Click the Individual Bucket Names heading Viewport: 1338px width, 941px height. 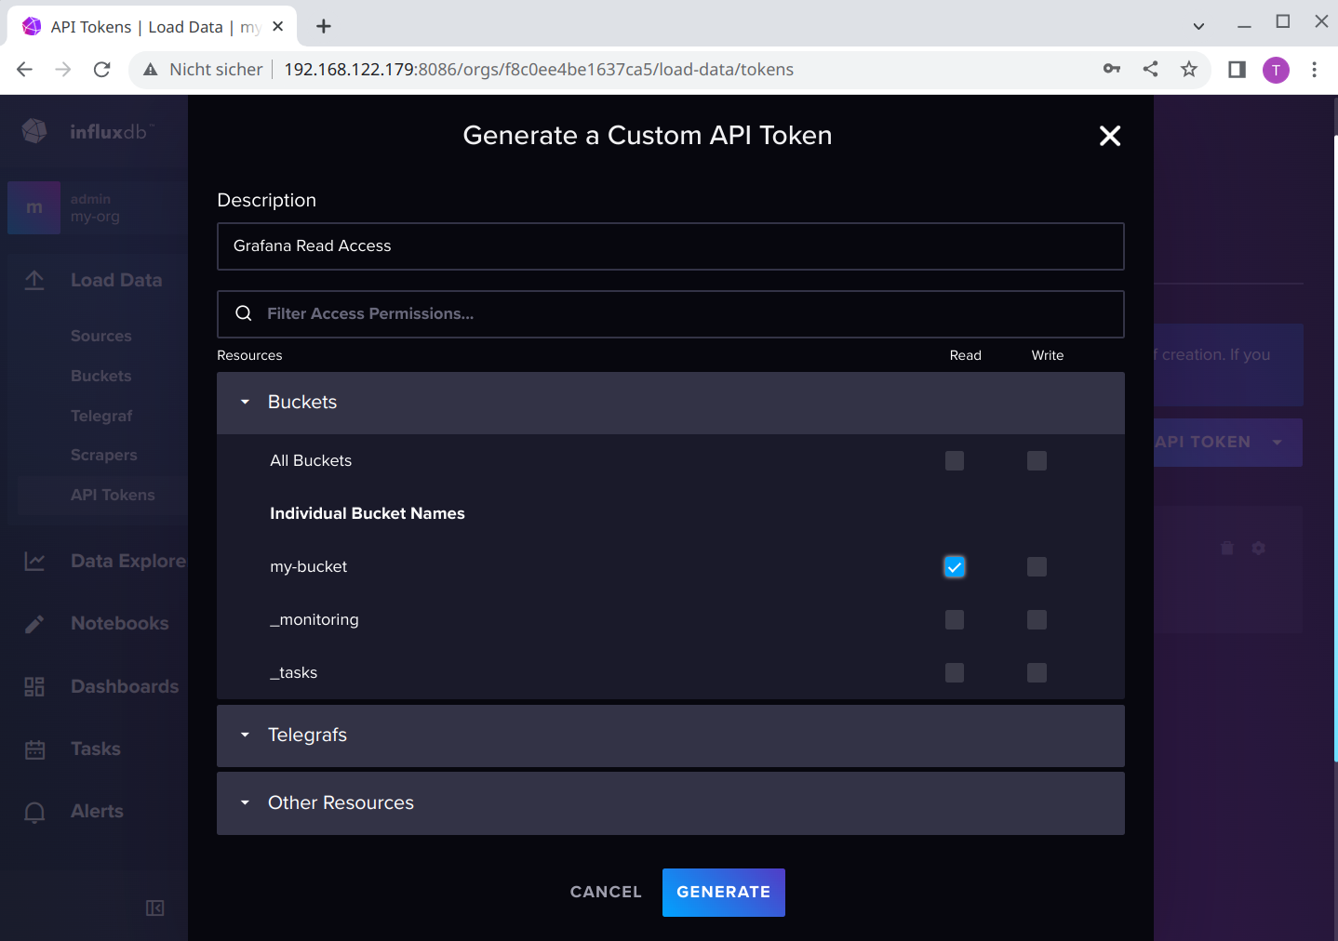click(368, 514)
